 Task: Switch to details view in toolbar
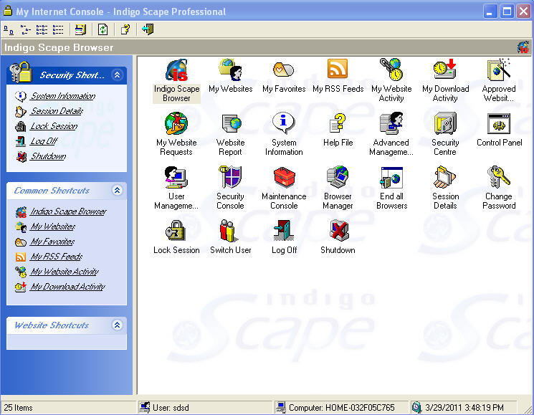pyautogui.click(x=58, y=30)
